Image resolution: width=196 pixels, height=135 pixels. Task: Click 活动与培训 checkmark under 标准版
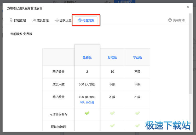tap(112, 126)
